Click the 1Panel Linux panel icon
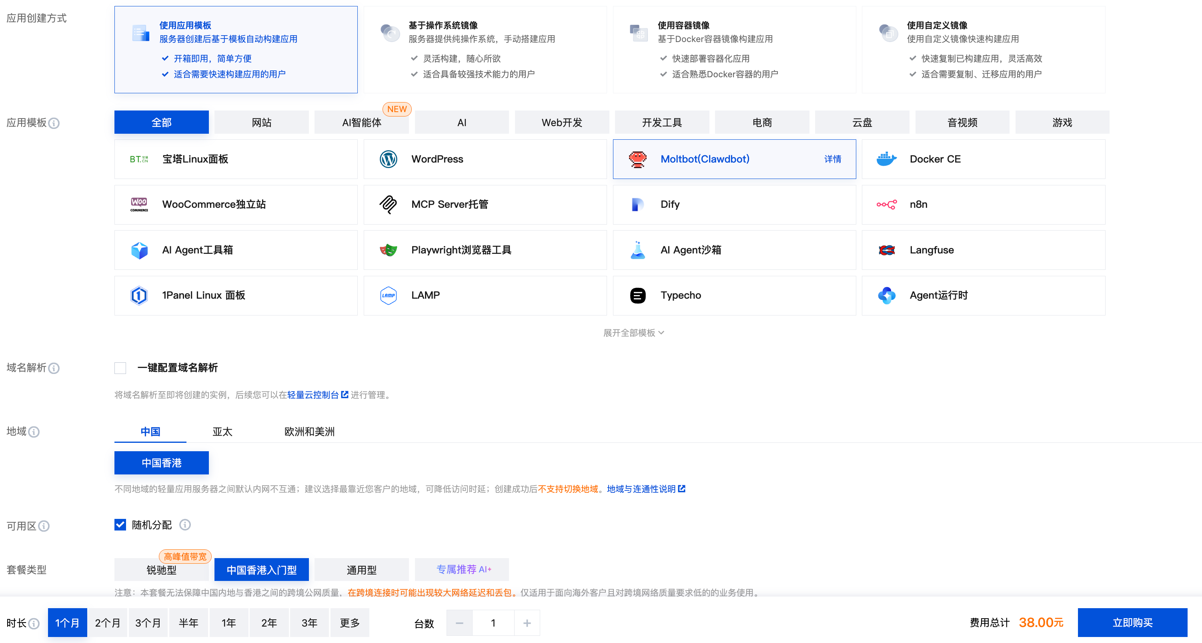 click(x=139, y=295)
